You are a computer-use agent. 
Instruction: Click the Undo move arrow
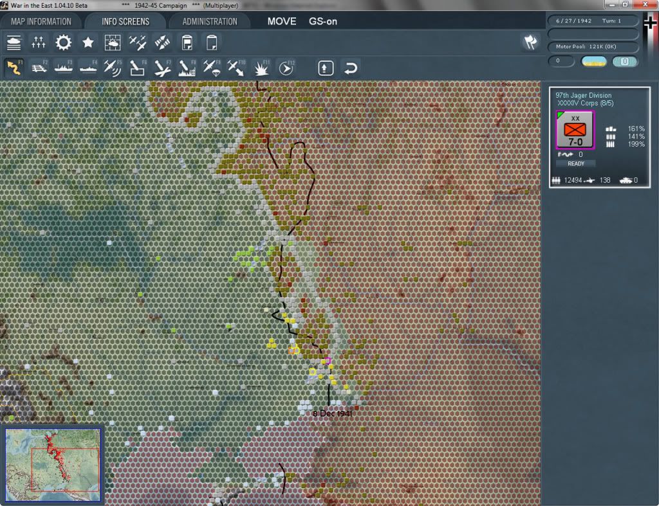tap(351, 68)
